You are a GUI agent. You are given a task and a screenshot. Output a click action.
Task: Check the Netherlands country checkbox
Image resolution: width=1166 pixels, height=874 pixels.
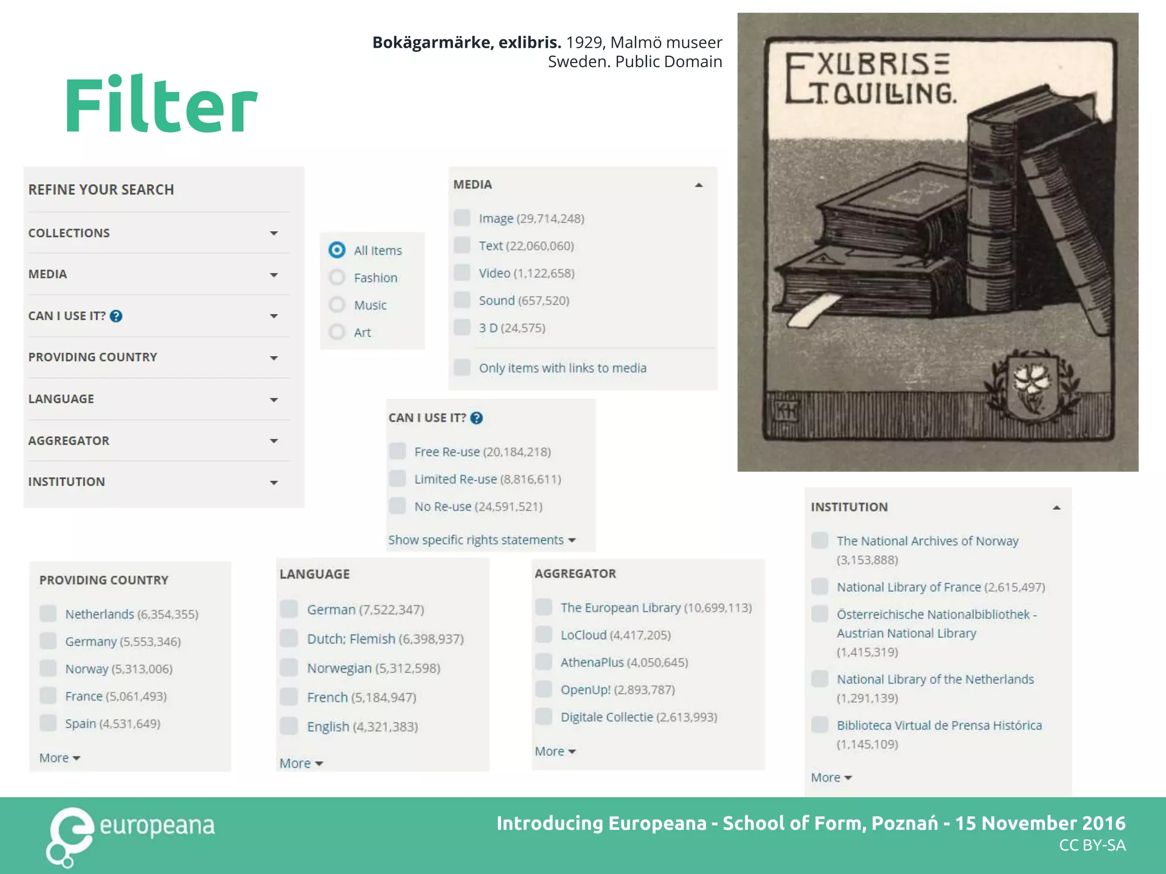pyautogui.click(x=48, y=613)
